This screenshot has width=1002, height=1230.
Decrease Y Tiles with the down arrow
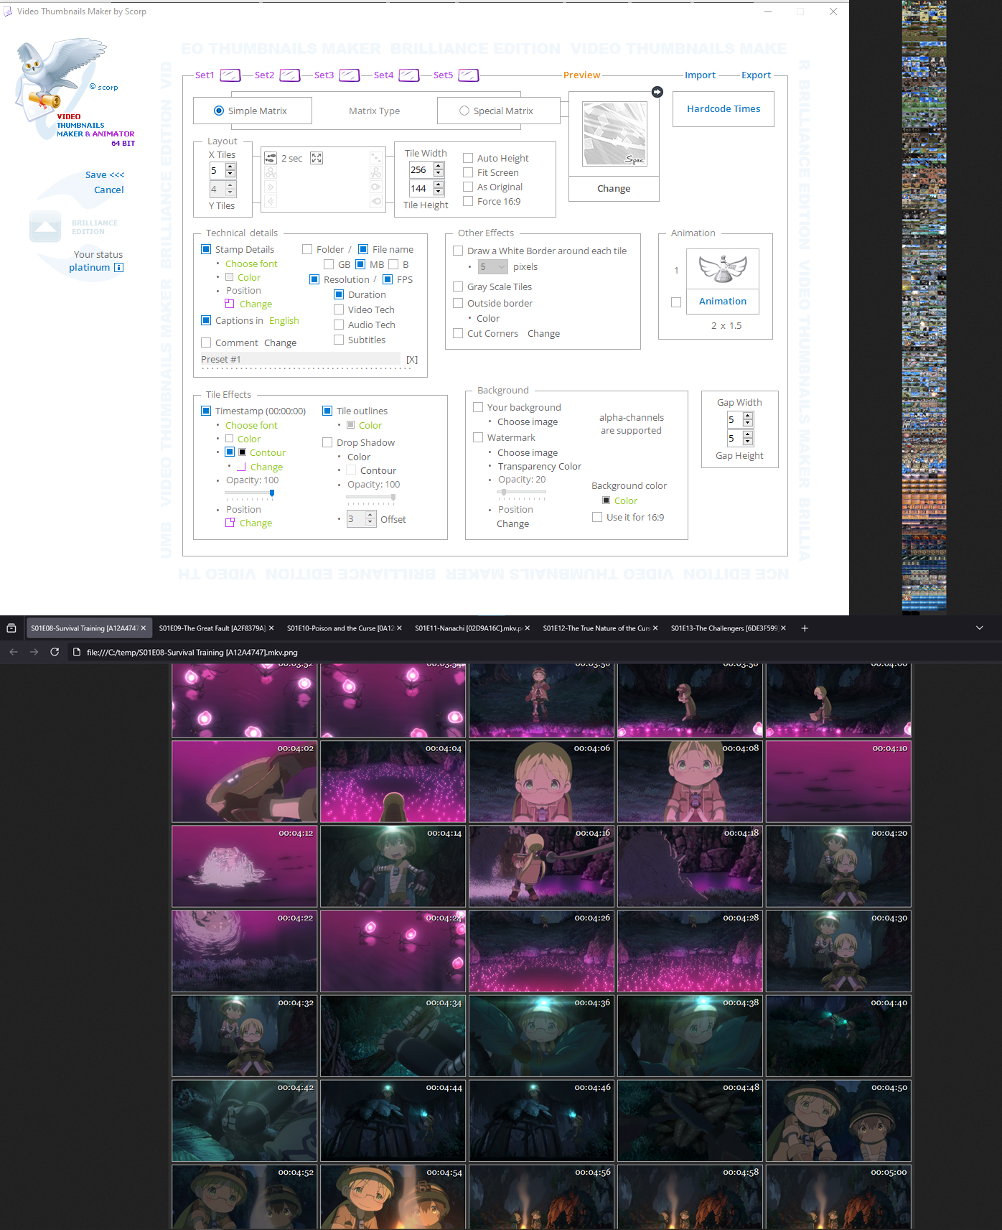pos(230,193)
